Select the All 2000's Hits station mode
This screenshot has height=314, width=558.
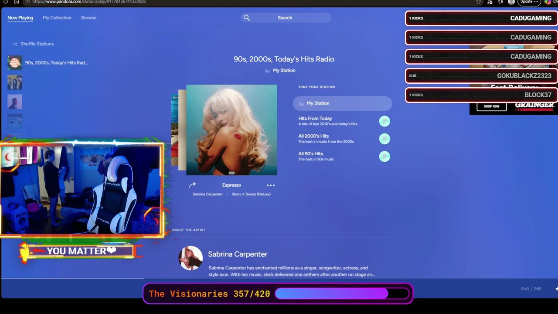[x=342, y=139]
